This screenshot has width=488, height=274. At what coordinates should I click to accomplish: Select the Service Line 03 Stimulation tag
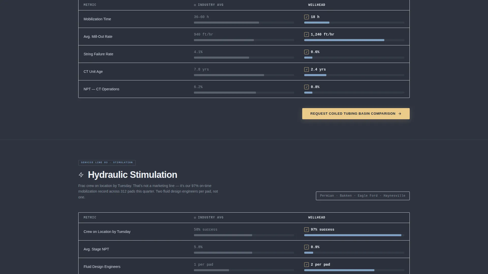click(107, 163)
